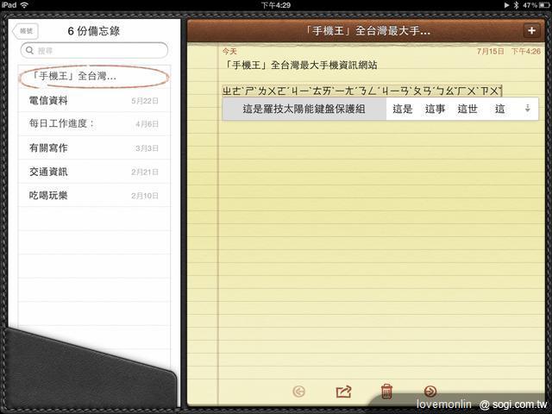Tap the 6 份備忘錄 list title
This screenshot has width=552, height=414.
94,31
